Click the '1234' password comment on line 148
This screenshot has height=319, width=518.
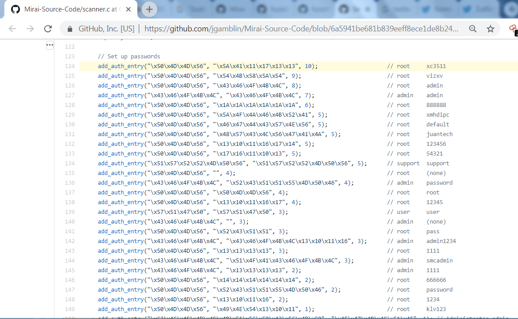tap(433, 300)
